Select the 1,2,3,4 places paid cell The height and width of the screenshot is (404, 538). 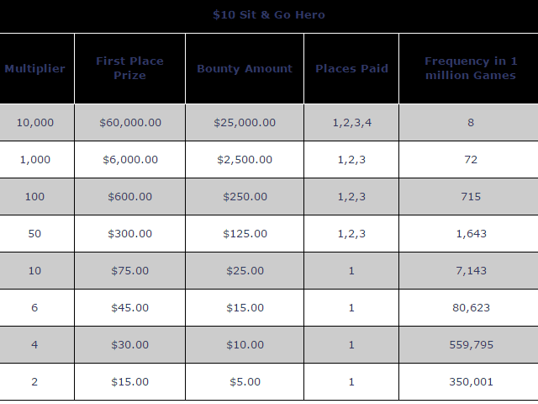(x=351, y=123)
